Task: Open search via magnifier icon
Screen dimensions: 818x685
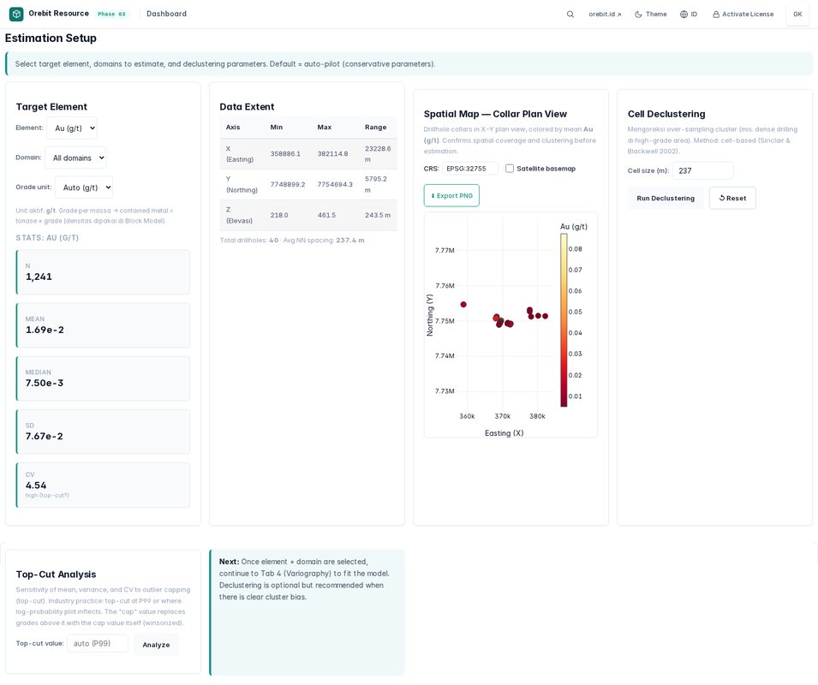Action: [570, 14]
